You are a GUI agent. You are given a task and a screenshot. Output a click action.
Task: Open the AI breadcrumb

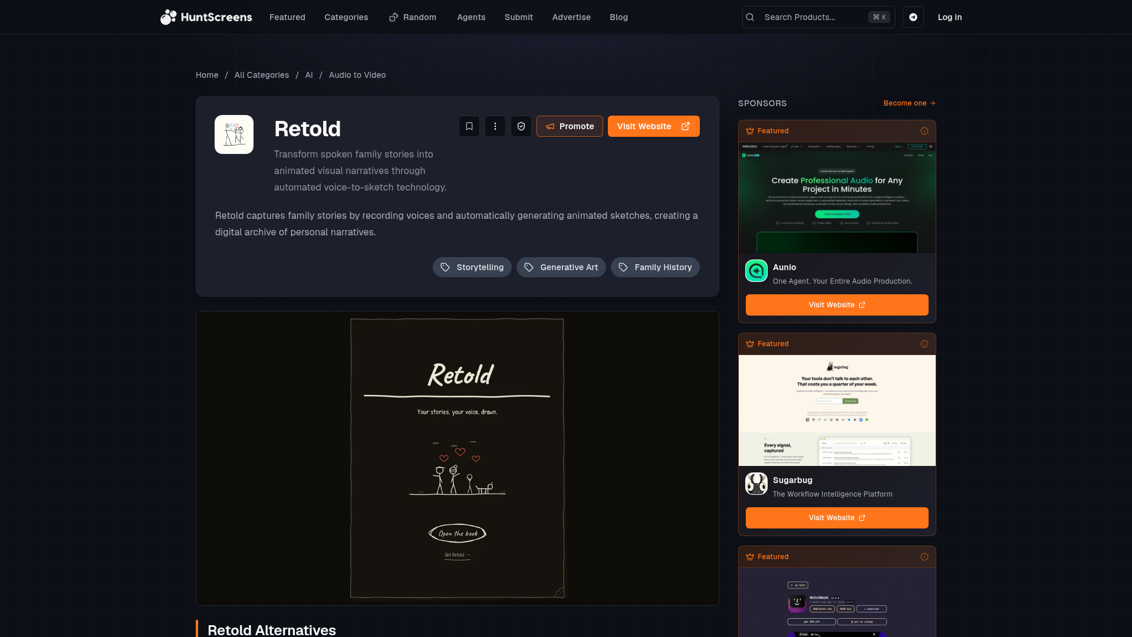point(309,75)
